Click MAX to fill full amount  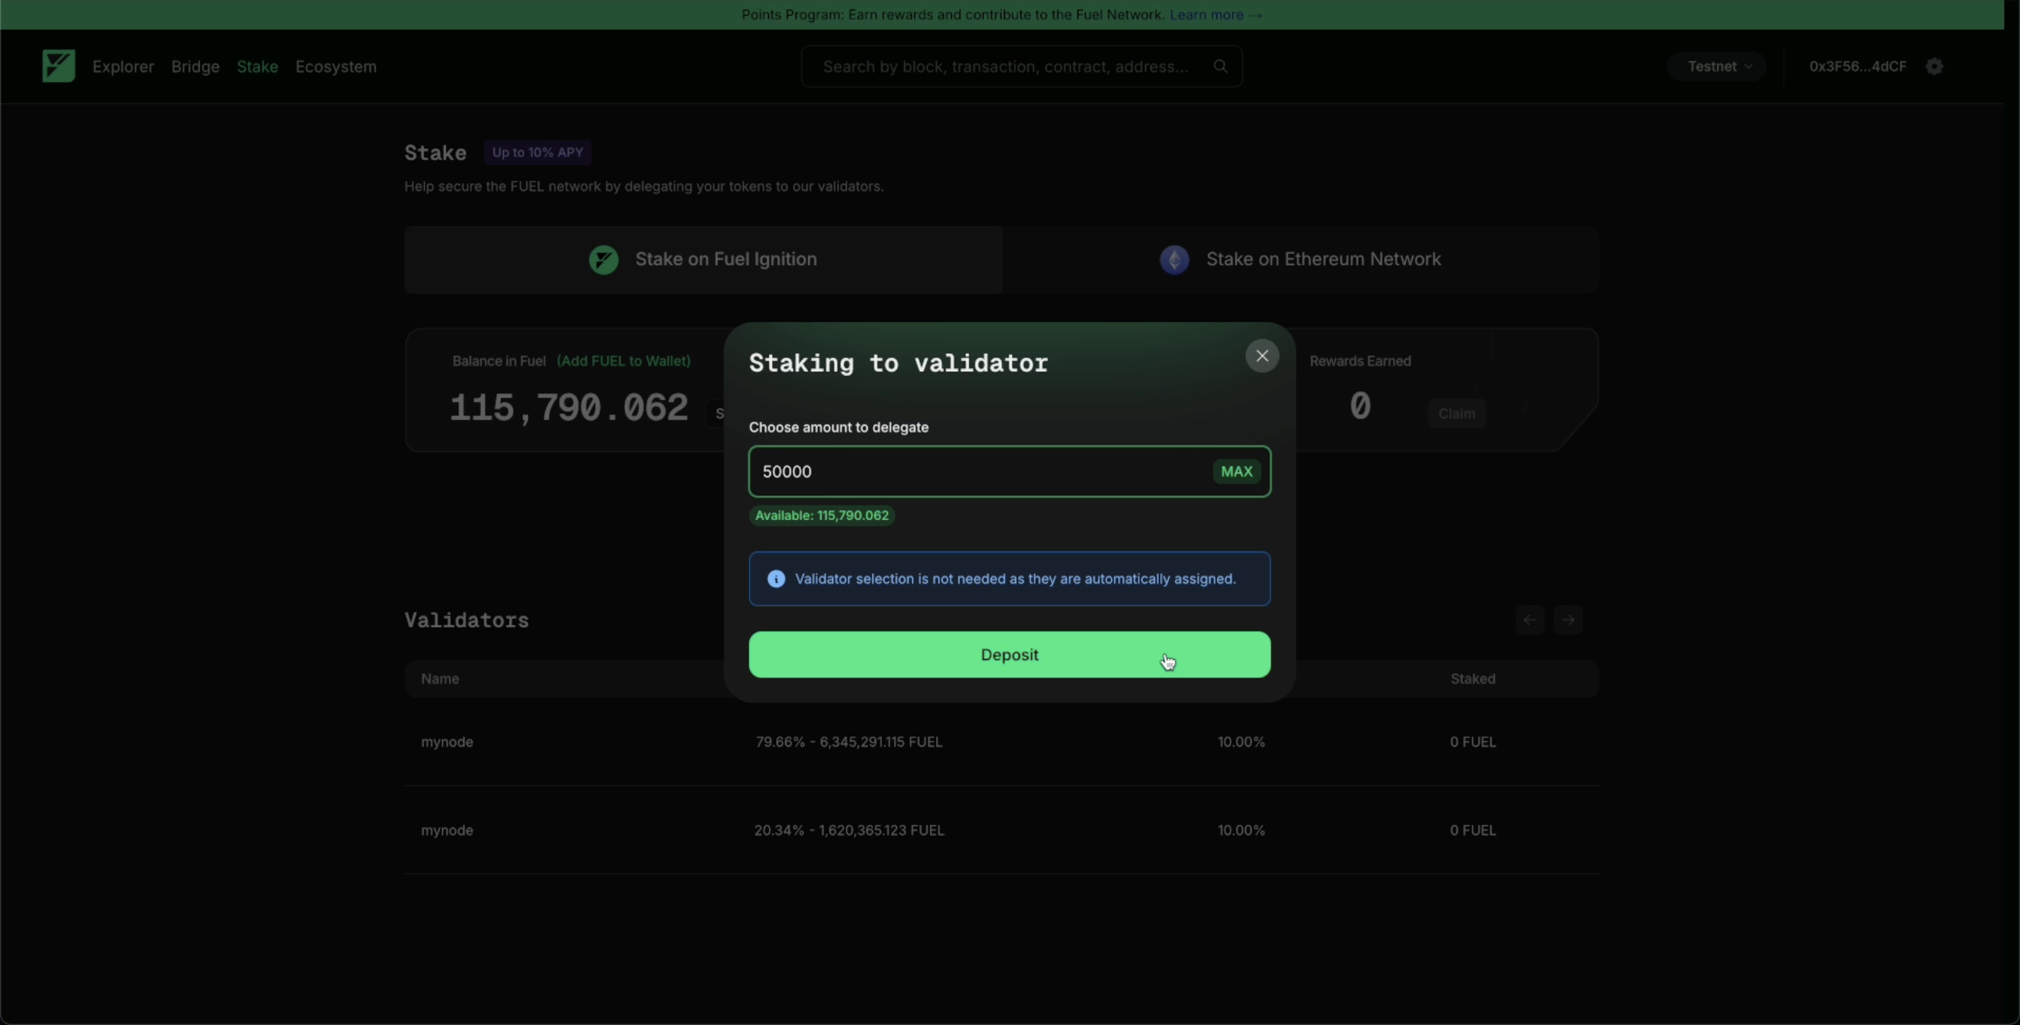pos(1236,471)
